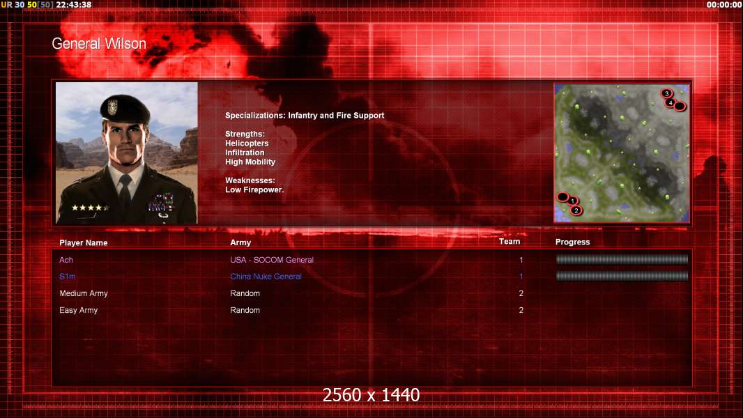
Task: Select player name "S1m"
Action: click(x=68, y=277)
